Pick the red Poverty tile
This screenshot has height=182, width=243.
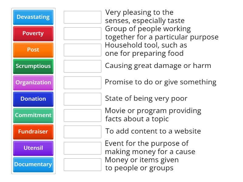click(x=33, y=34)
